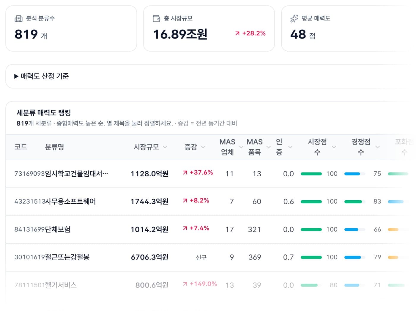The width and height of the screenshot is (416, 312).
Task: Click code 73169093
Action: [29, 174]
